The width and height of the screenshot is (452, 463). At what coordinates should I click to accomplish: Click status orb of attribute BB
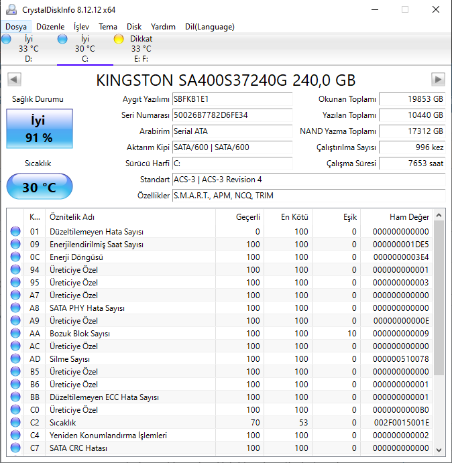[15, 397]
